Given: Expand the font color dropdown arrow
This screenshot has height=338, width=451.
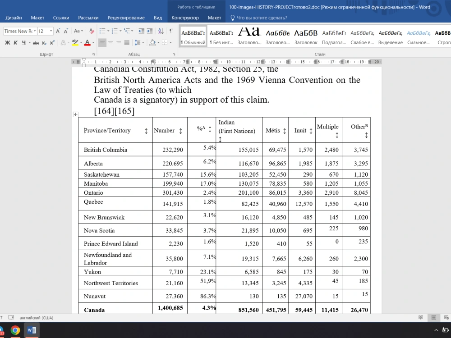Looking at the screenshot, I should pyautogui.click(x=93, y=43).
